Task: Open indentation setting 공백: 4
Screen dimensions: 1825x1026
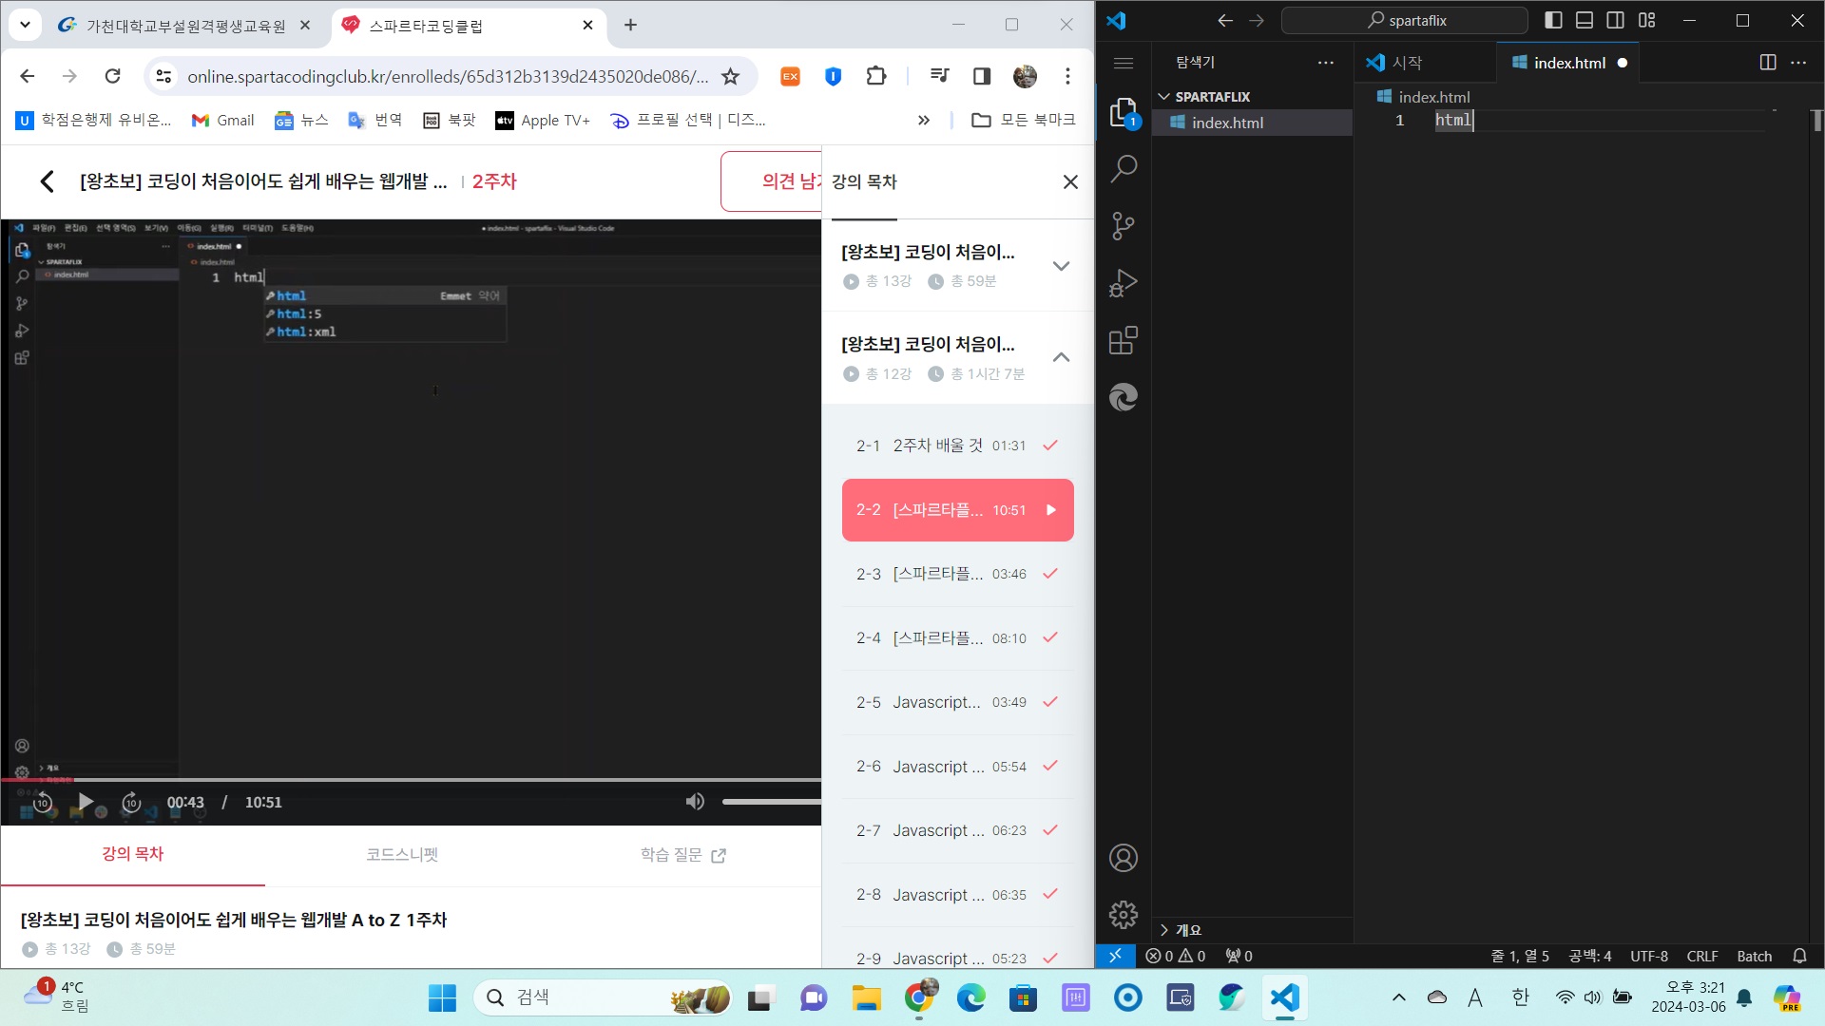Action: (x=1590, y=956)
